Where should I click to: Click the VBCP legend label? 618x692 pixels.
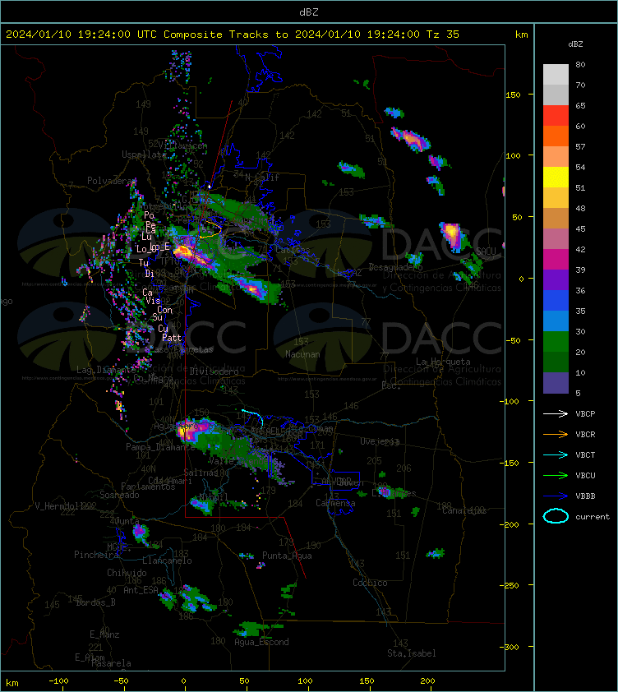tap(585, 414)
